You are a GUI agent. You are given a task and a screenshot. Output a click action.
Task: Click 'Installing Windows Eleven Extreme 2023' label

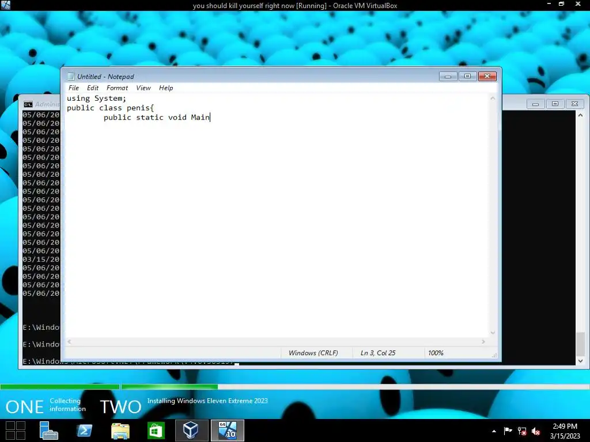point(207,401)
